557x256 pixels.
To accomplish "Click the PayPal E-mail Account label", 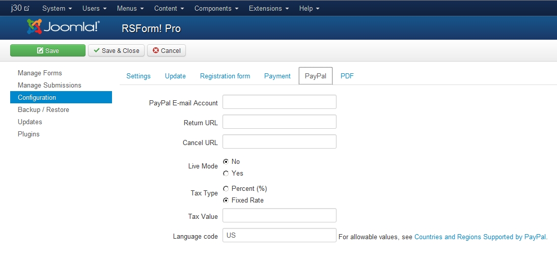I will [x=183, y=103].
